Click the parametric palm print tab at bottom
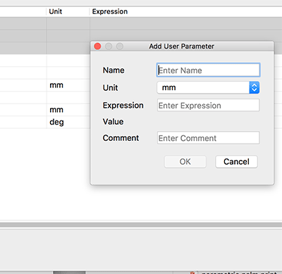The height and width of the screenshot is (274, 282). [239, 273]
